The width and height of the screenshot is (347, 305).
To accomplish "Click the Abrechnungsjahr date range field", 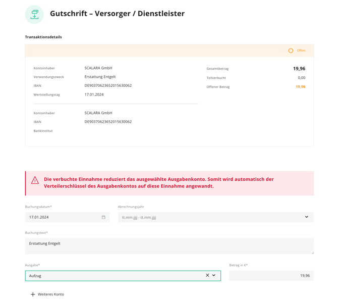I will click(x=216, y=217).
